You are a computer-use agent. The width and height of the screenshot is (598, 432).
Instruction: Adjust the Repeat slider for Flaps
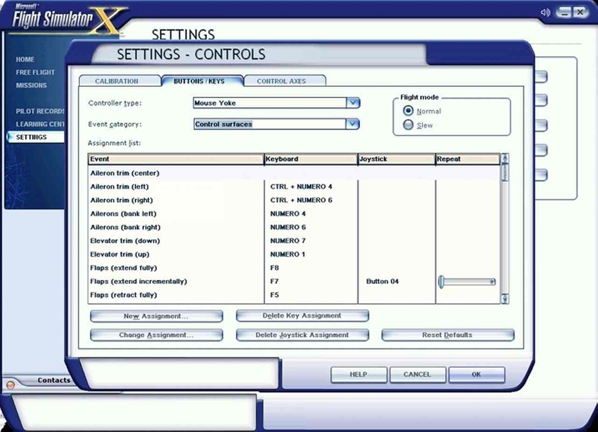441,282
